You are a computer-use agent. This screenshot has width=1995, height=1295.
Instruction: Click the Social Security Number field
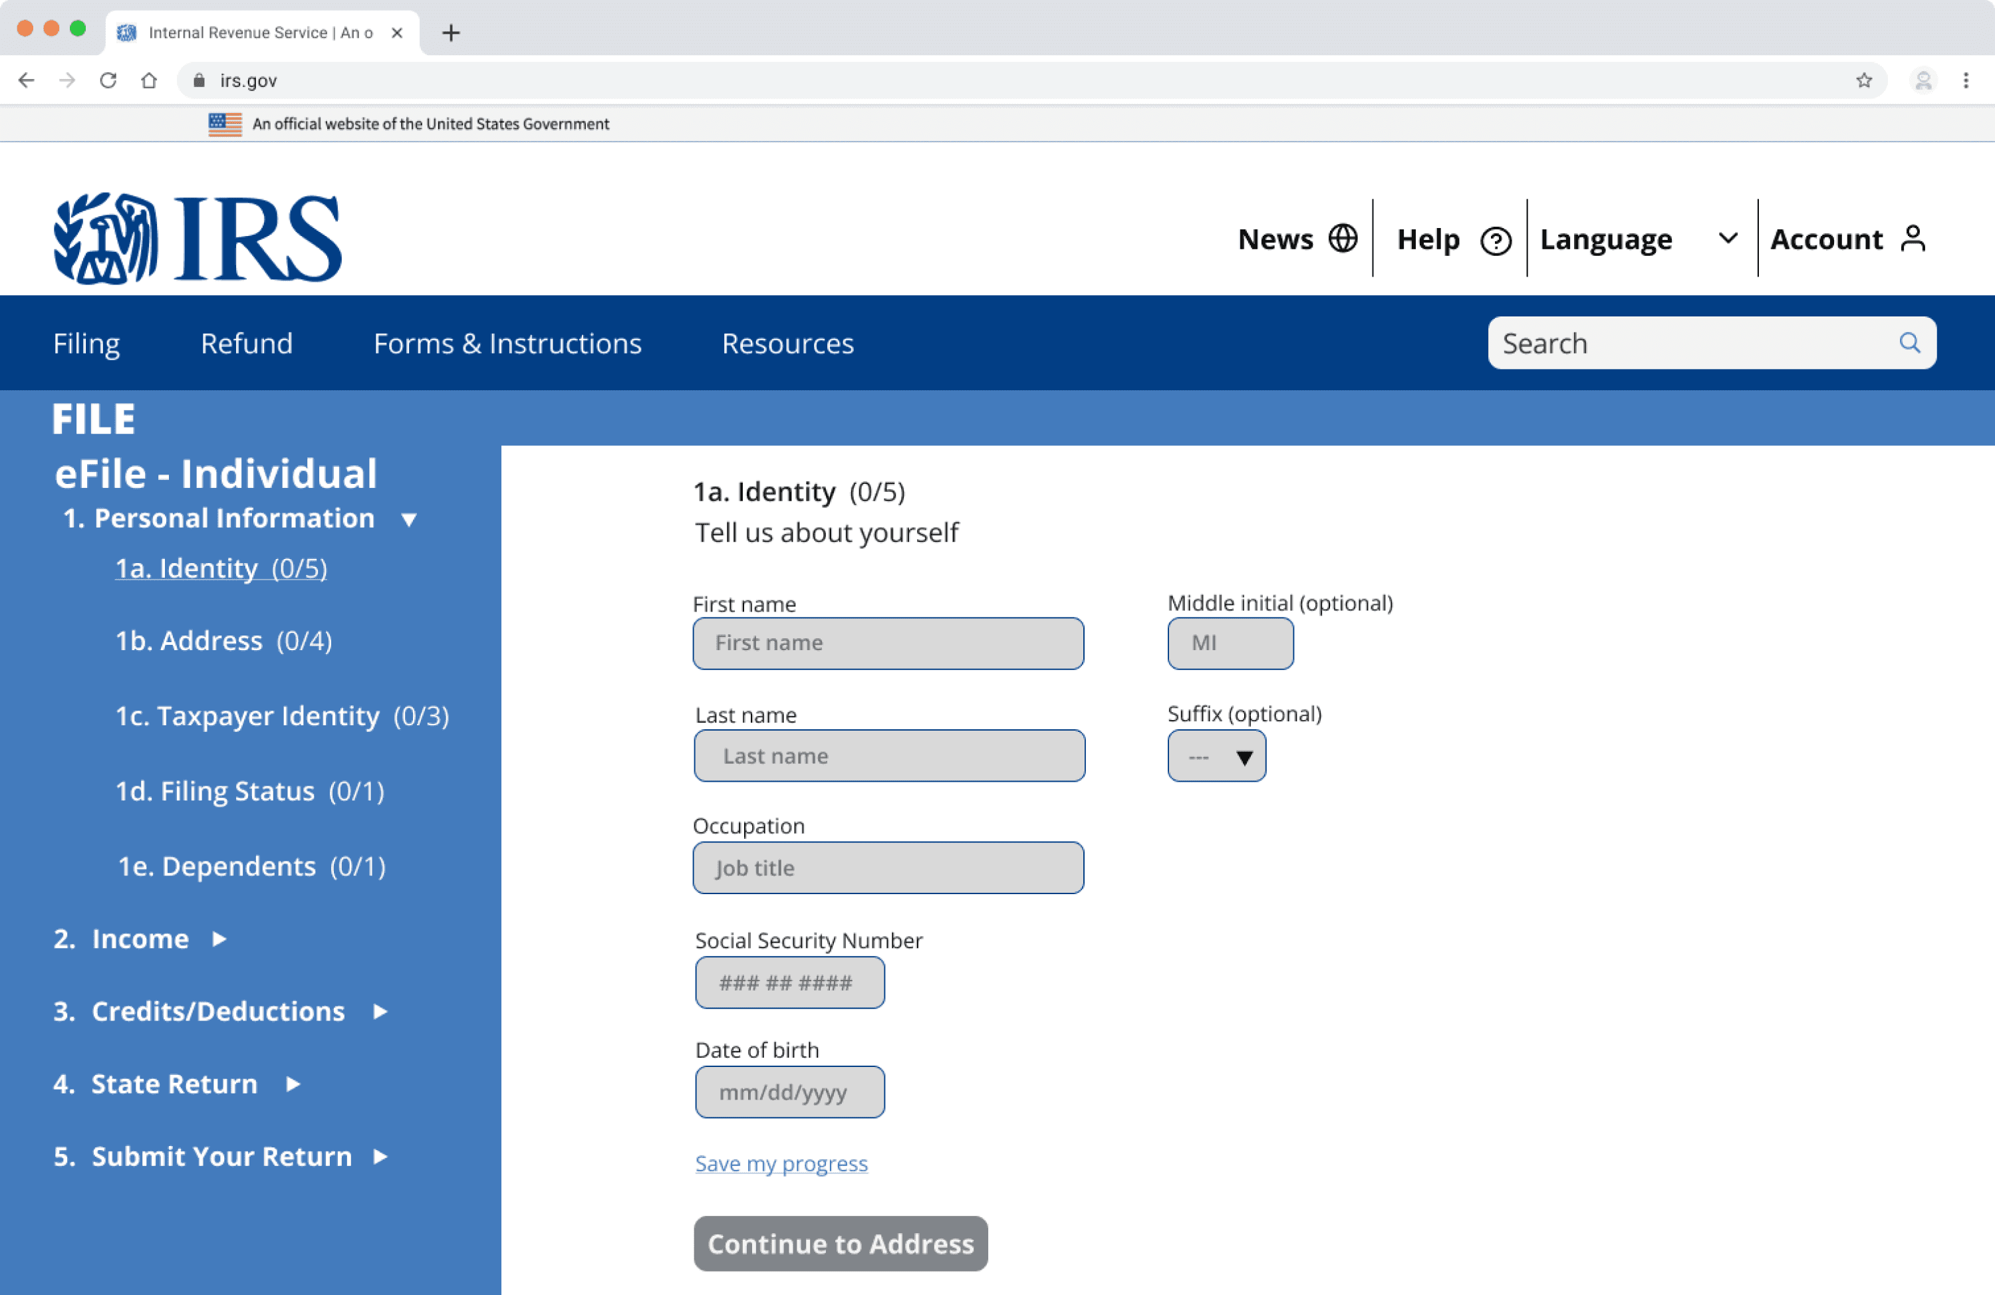[789, 983]
